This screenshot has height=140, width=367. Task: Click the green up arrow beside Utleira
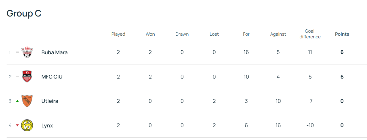point(17,101)
